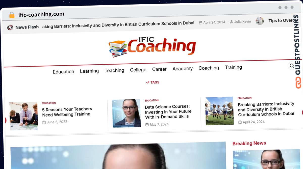Open article 5 Reasons Your Teachers Need Wellbeing Training
Viewport: 303px width, 169px height.
67,112
